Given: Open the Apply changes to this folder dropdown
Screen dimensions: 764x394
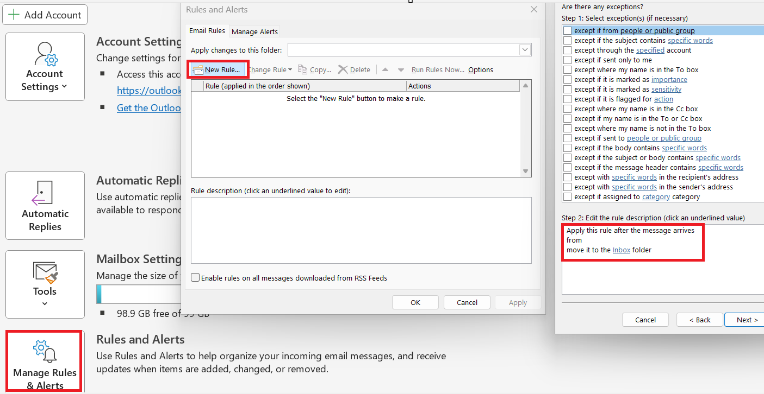Looking at the screenshot, I should pyautogui.click(x=525, y=49).
